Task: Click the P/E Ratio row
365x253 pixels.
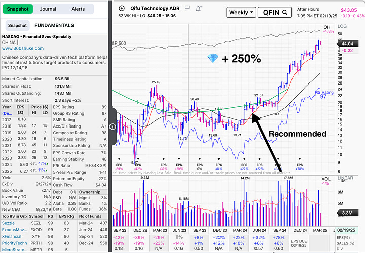Action: (x=80, y=166)
